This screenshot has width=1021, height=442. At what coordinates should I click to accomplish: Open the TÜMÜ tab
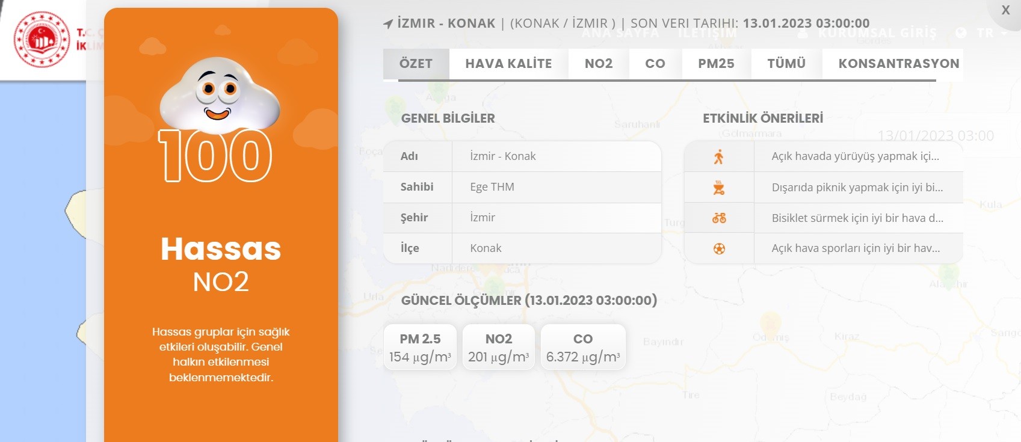point(786,64)
